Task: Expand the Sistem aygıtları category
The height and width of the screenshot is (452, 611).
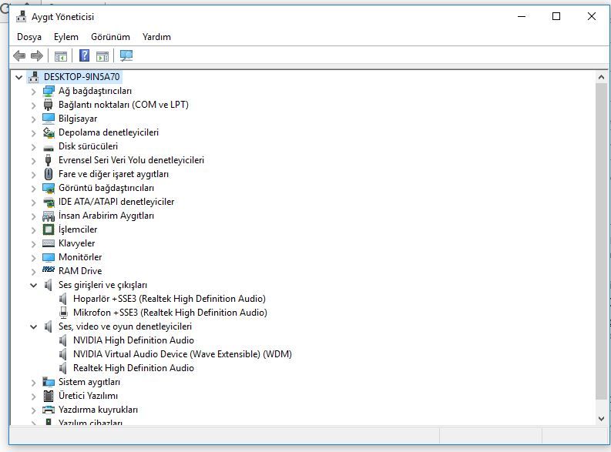Action: click(x=33, y=383)
